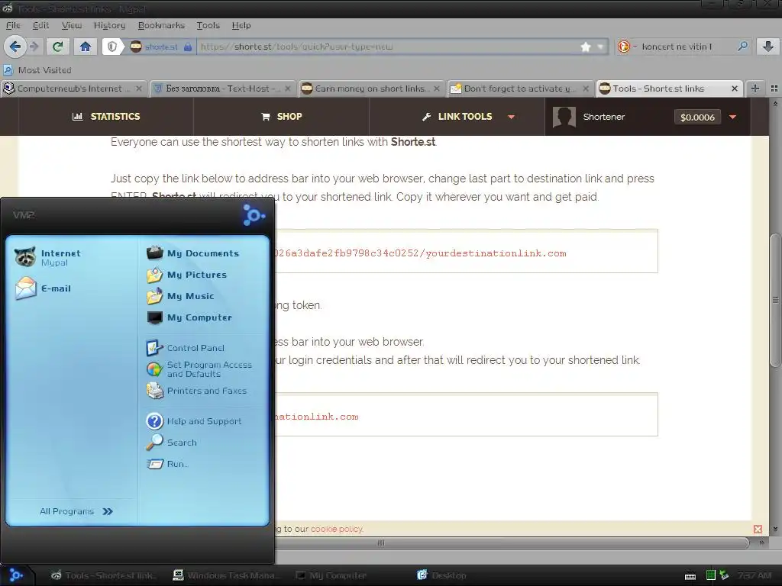The image size is (782, 586).
Task: Close the Tools - Shorte.st links tab
Action: tap(734, 89)
